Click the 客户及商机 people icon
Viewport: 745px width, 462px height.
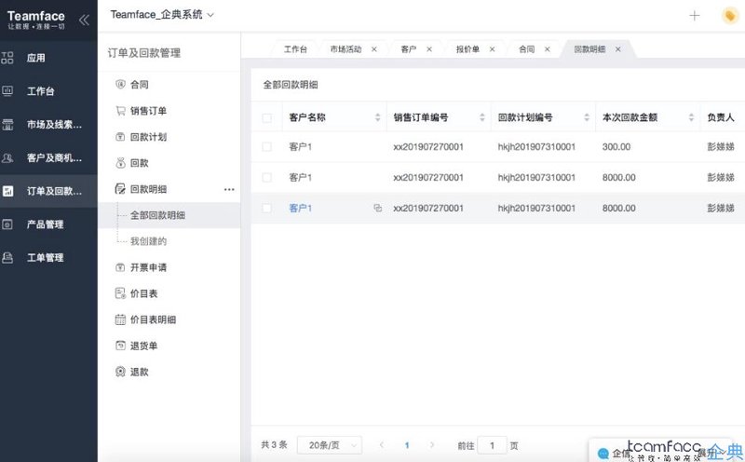pos(7,157)
